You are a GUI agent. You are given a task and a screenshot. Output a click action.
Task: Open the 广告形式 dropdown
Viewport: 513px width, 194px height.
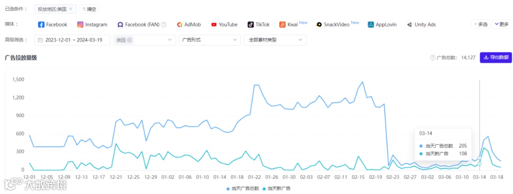210,40
